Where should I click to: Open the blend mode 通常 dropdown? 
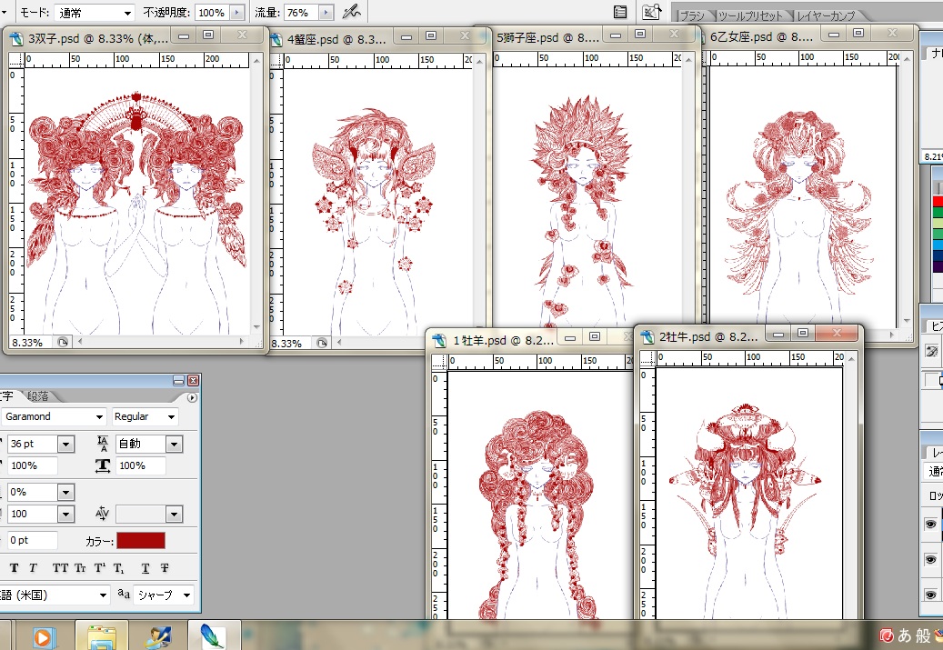pos(125,13)
